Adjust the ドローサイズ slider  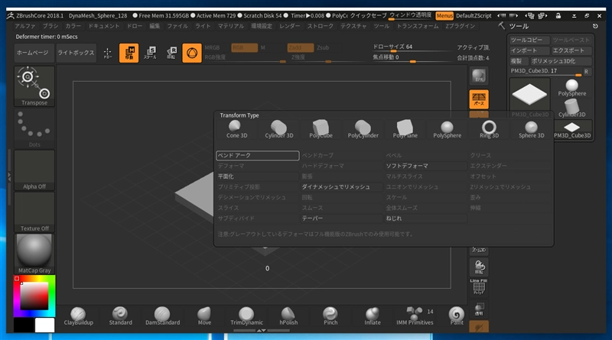[411, 47]
